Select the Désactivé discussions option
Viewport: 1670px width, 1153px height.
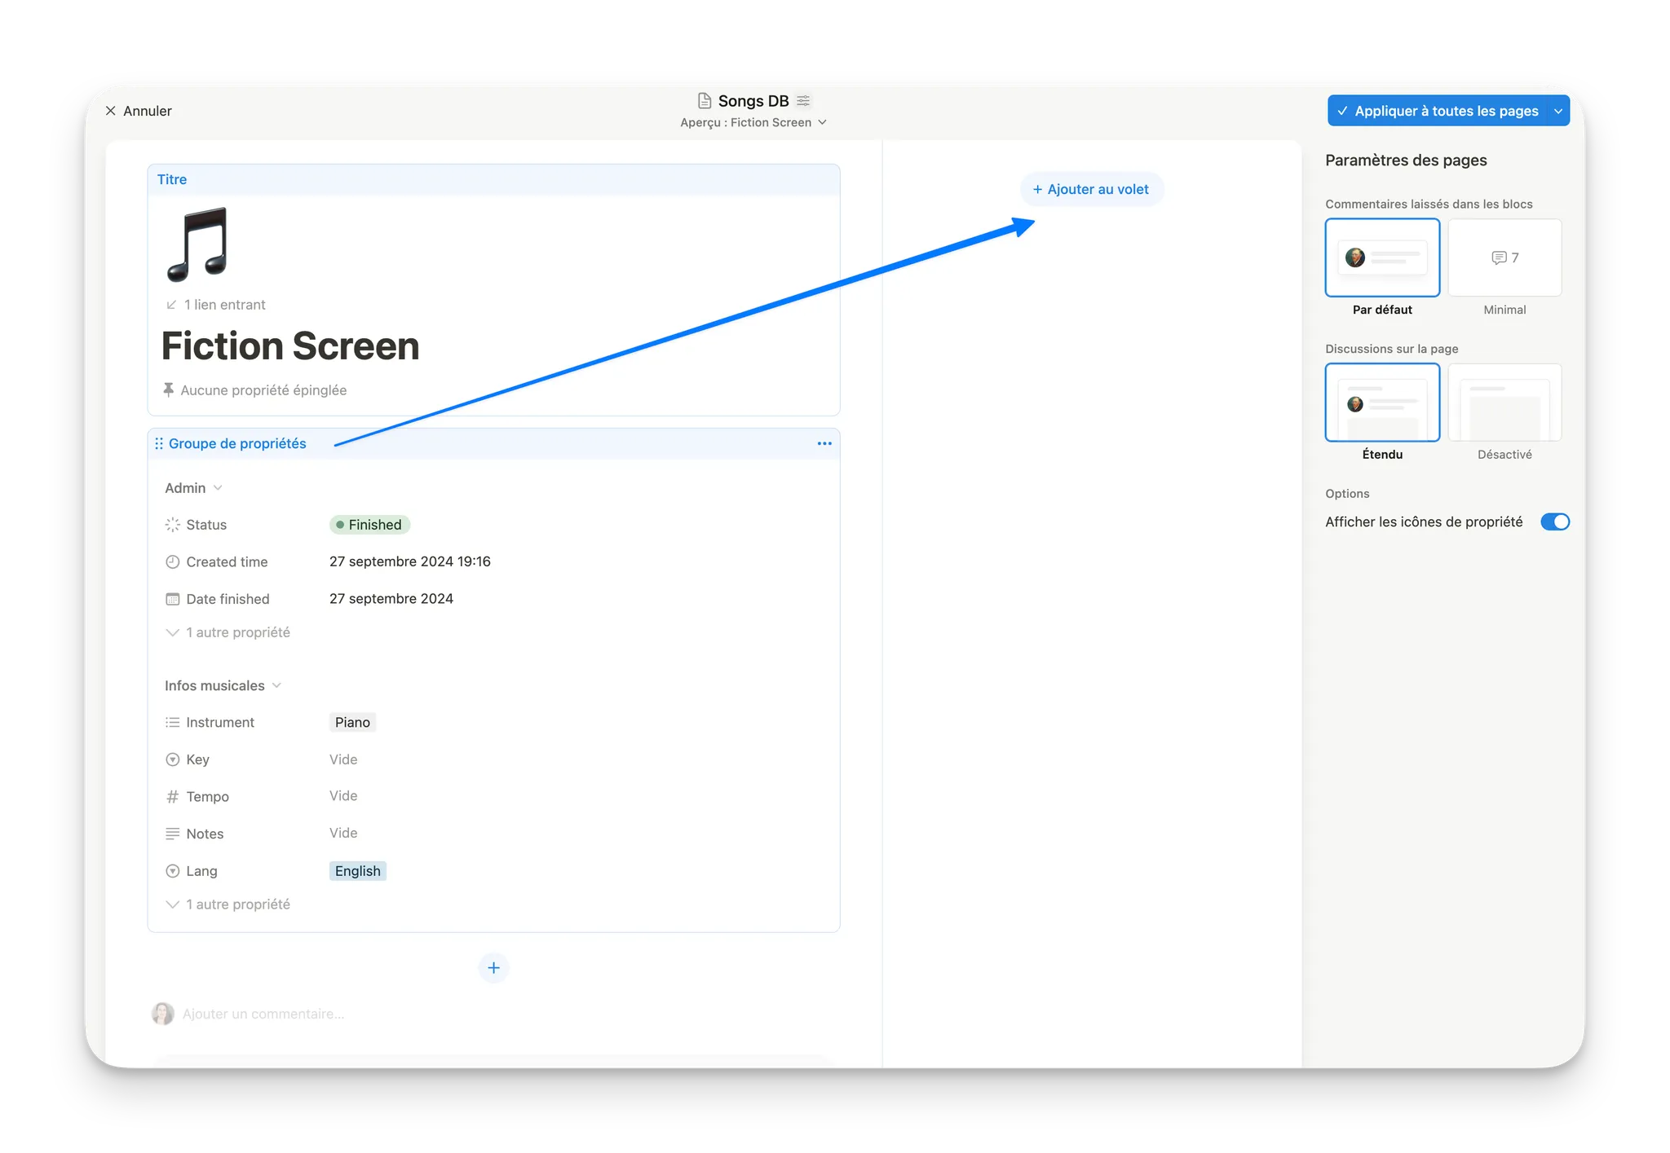point(1504,403)
